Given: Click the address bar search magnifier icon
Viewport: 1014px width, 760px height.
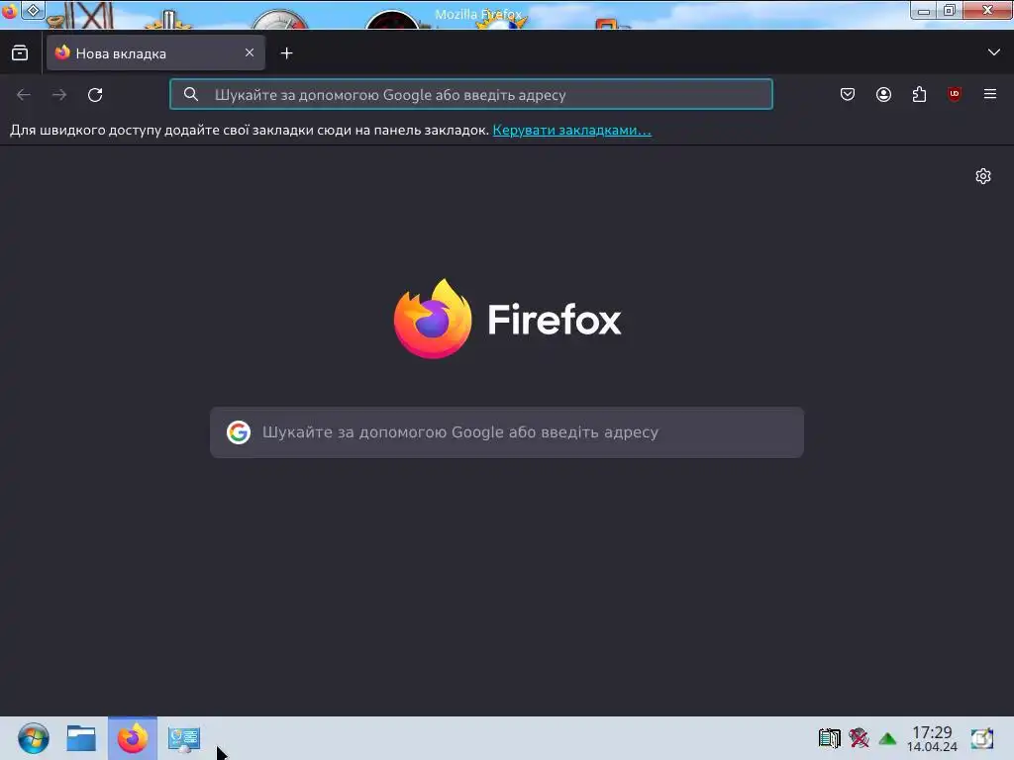Looking at the screenshot, I should click(191, 94).
